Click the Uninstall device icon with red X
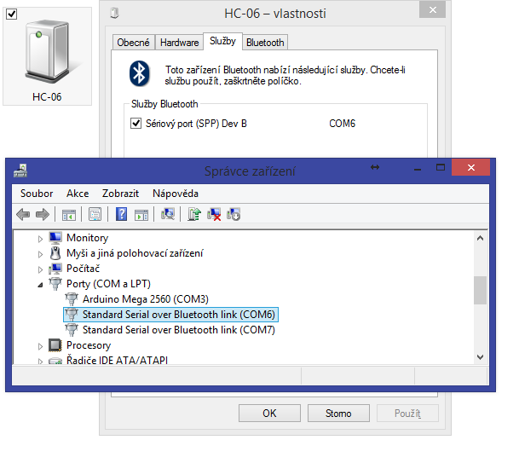 coord(214,214)
